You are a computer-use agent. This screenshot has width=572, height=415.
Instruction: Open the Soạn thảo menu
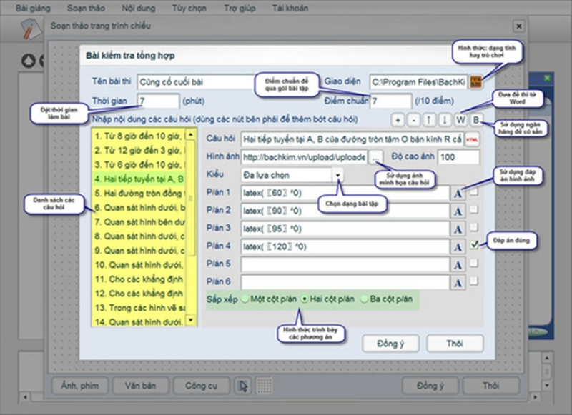[86, 8]
